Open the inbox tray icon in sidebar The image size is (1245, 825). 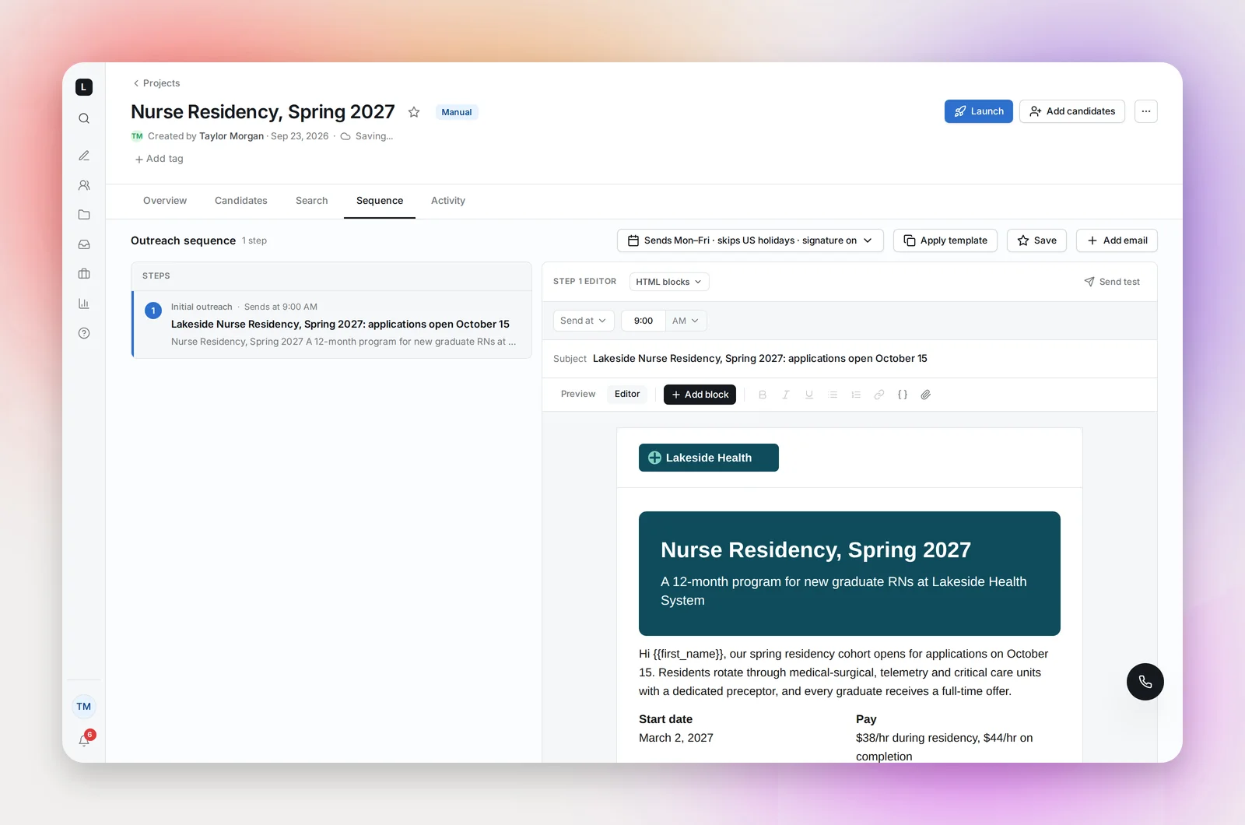pos(84,244)
